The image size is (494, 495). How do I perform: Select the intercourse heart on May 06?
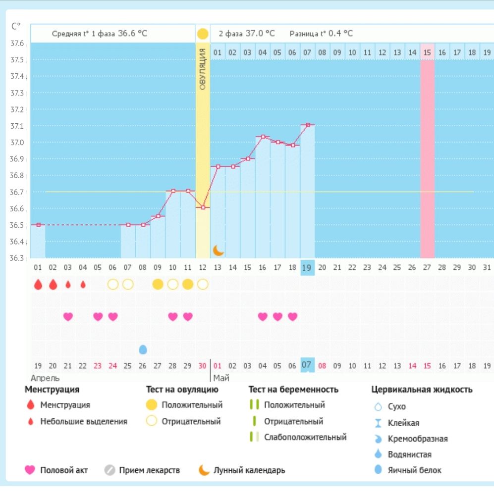click(x=293, y=316)
